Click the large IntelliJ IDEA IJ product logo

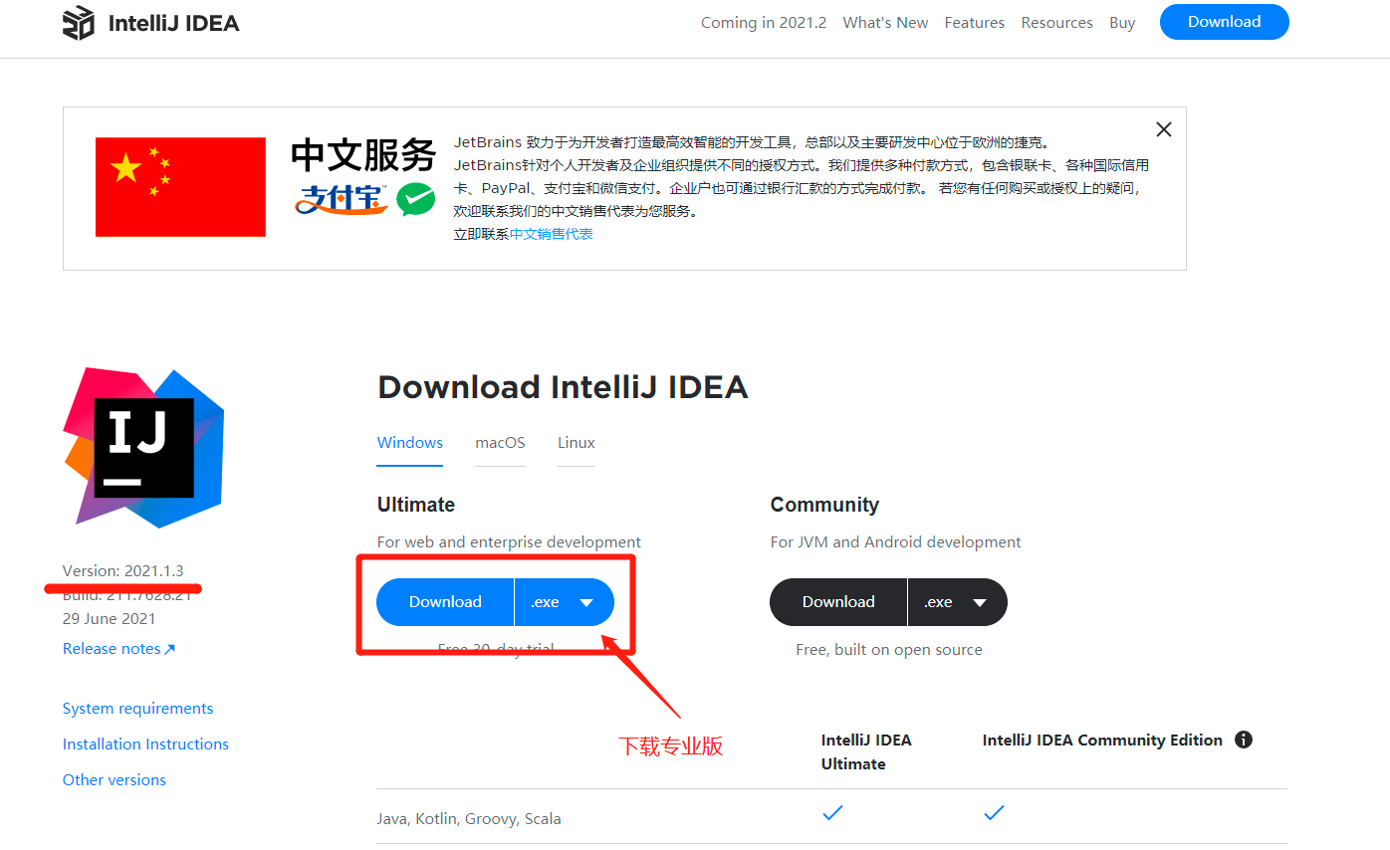coord(144,448)
